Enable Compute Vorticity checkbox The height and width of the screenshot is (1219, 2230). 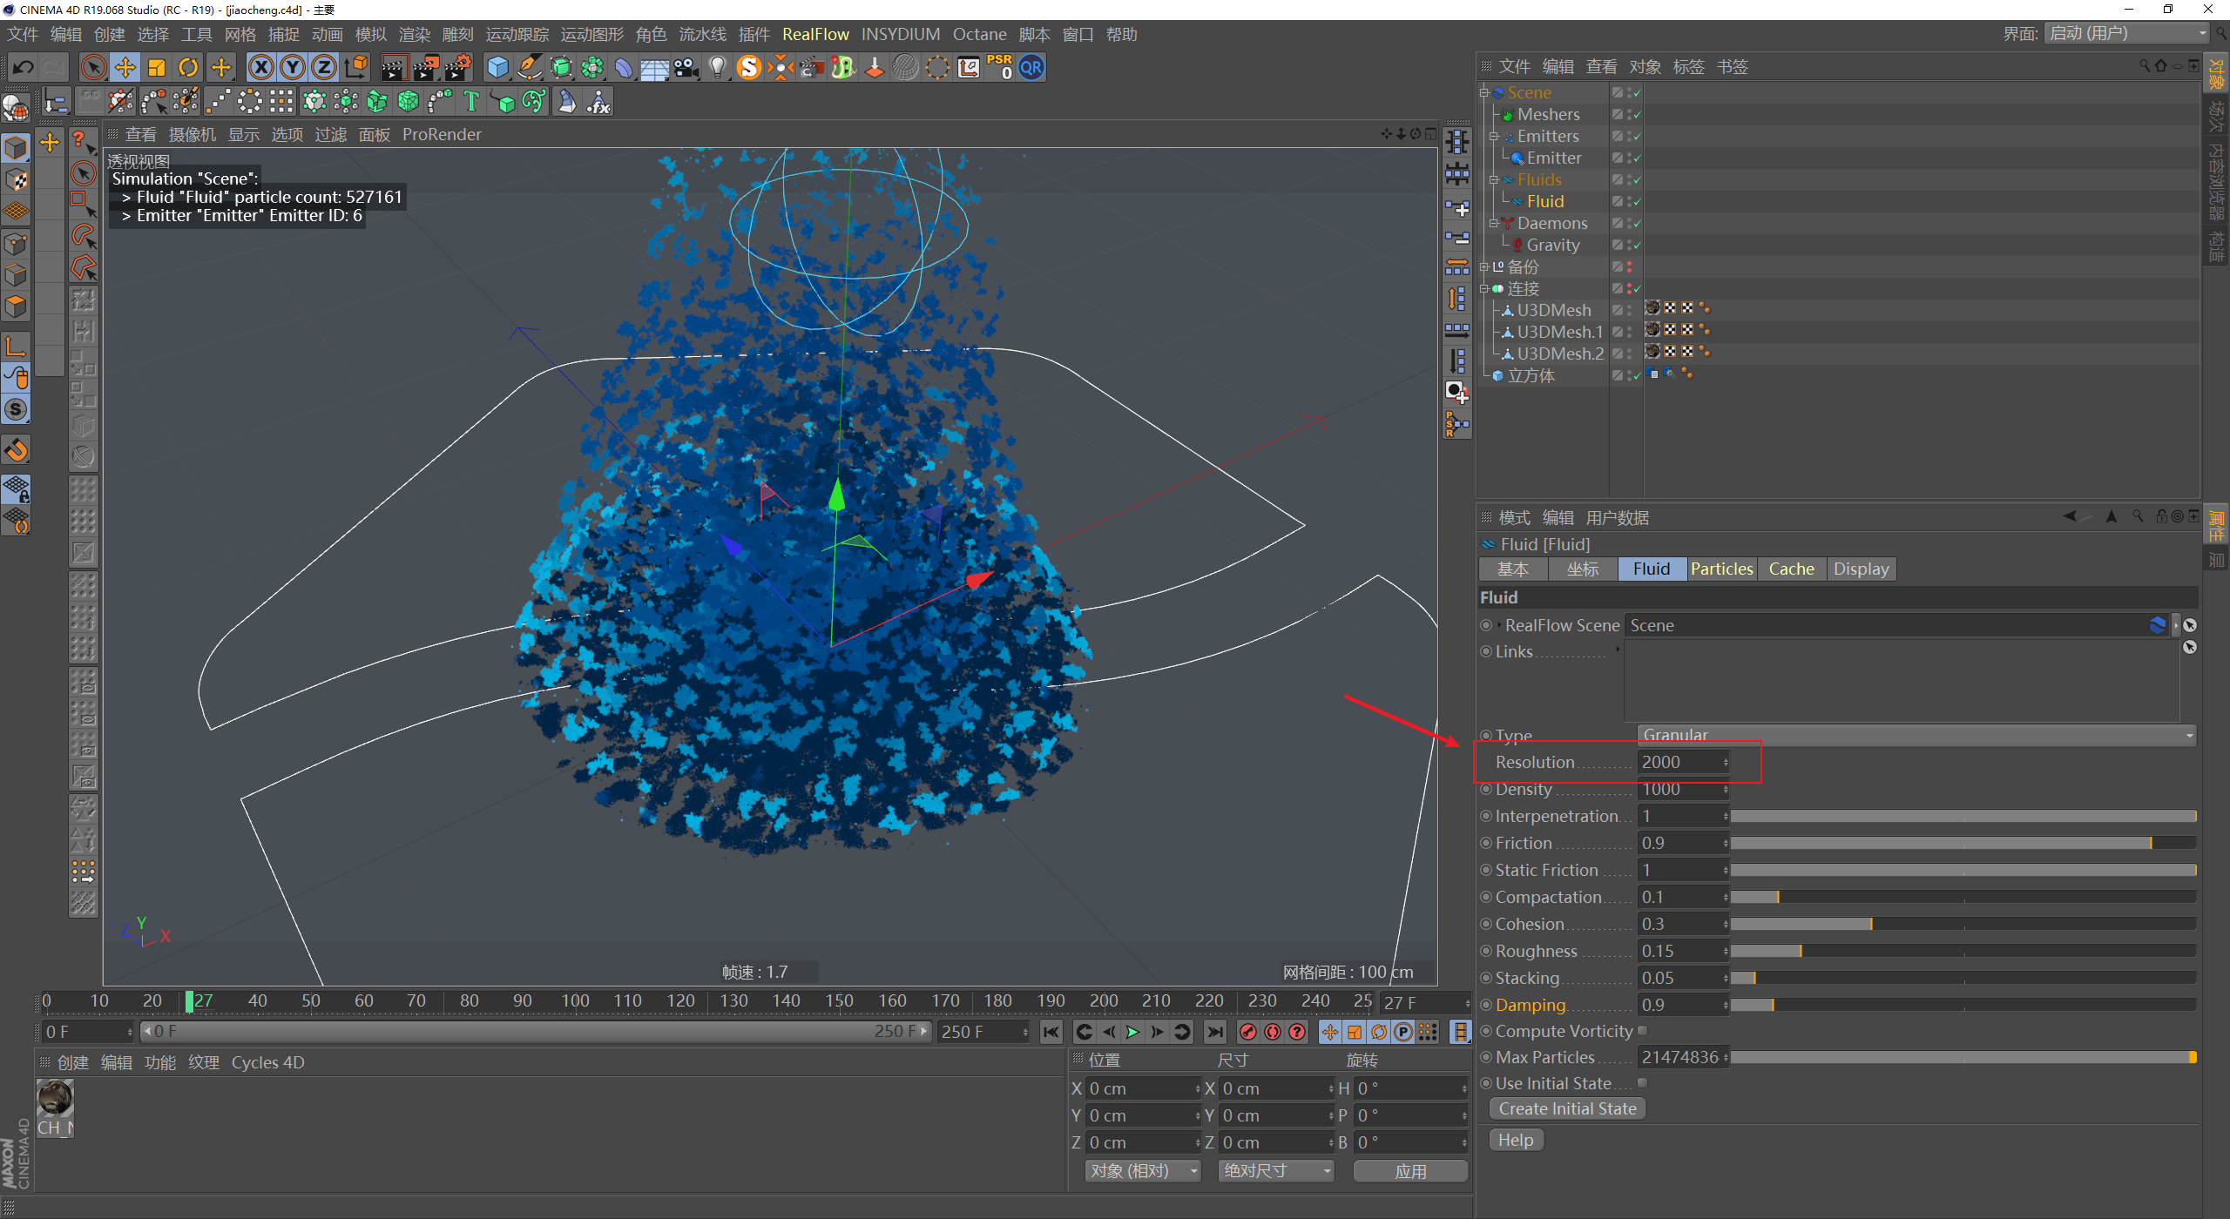pyautogui.click(x=1642, y=1031)
